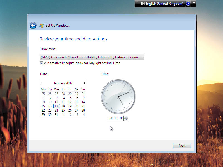
Task: Click the Next button
Action: [x=182, y=145]
